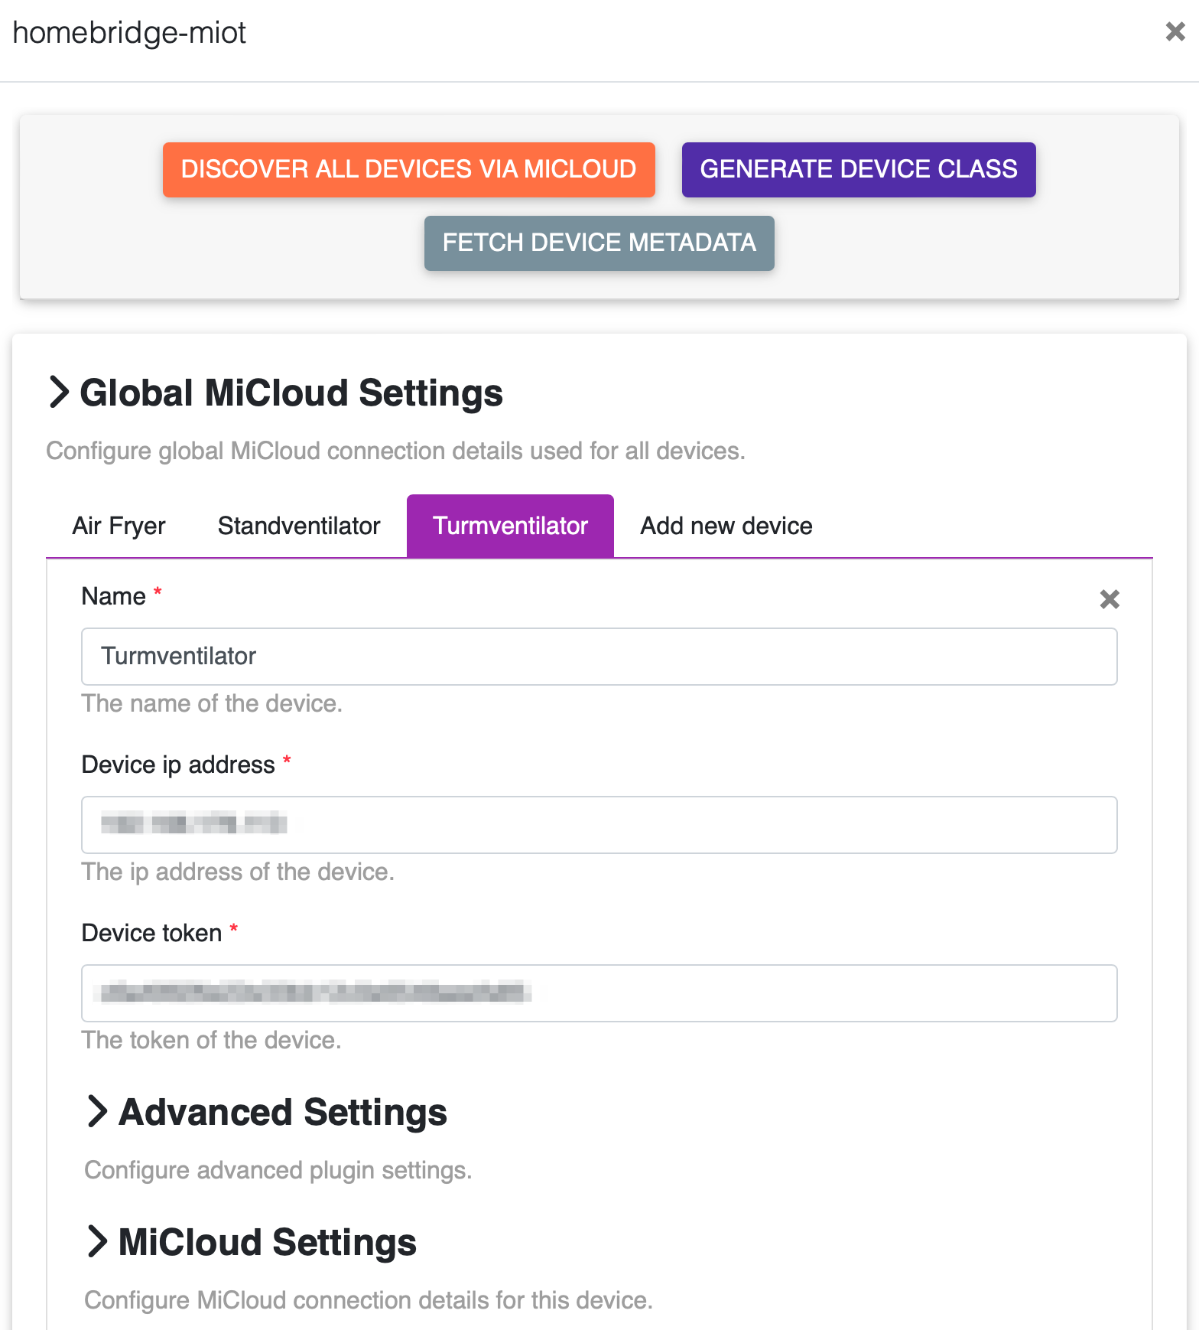The image size is (1199, 1330).
Task: Remove the Turmventilator device with the X icon
Action: point(1109,599)
